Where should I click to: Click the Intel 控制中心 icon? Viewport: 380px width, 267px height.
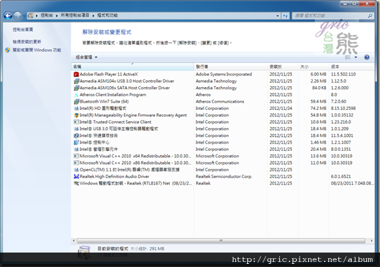coord(76,143)
